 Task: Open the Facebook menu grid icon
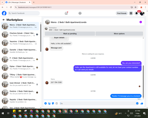tap(131, 13)
